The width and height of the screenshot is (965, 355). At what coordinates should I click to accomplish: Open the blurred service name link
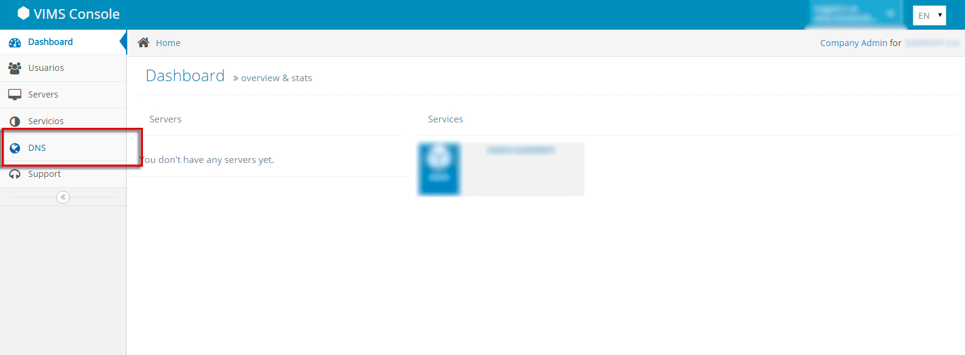pyautogui.click(x=521, y=150)
